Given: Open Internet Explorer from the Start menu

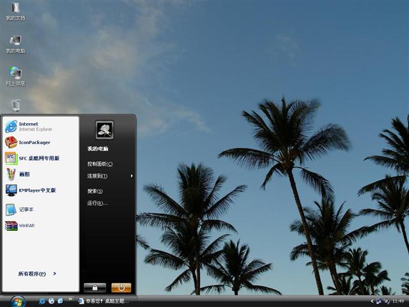Looking at the screenshot, I should point(29,127).
